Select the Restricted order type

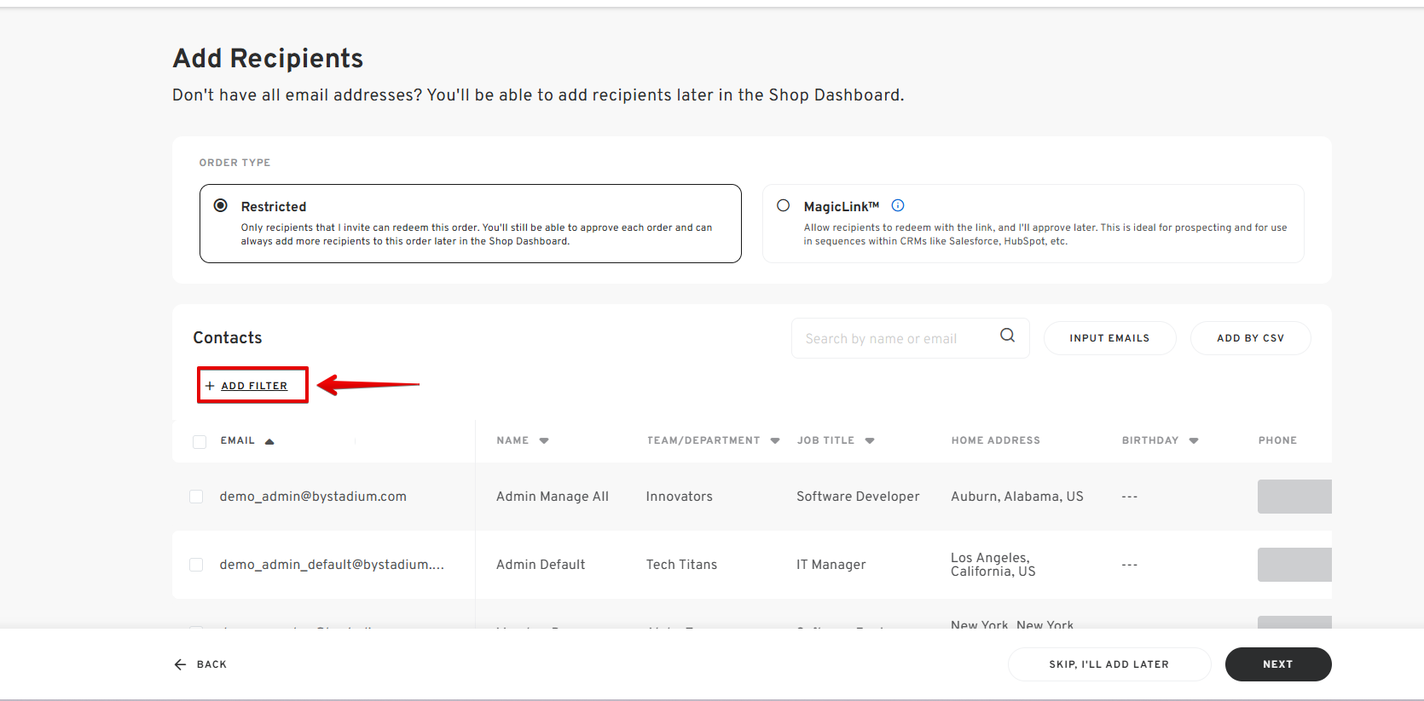(221, 205)
